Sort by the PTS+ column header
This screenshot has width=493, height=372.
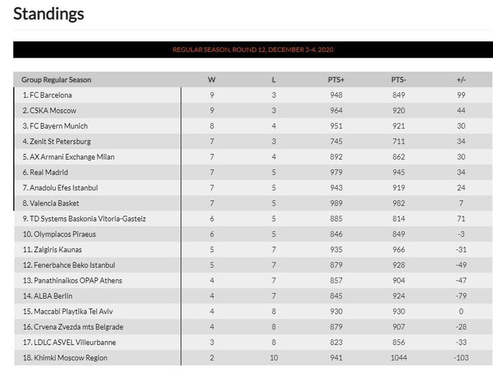(x=336, y=80)
